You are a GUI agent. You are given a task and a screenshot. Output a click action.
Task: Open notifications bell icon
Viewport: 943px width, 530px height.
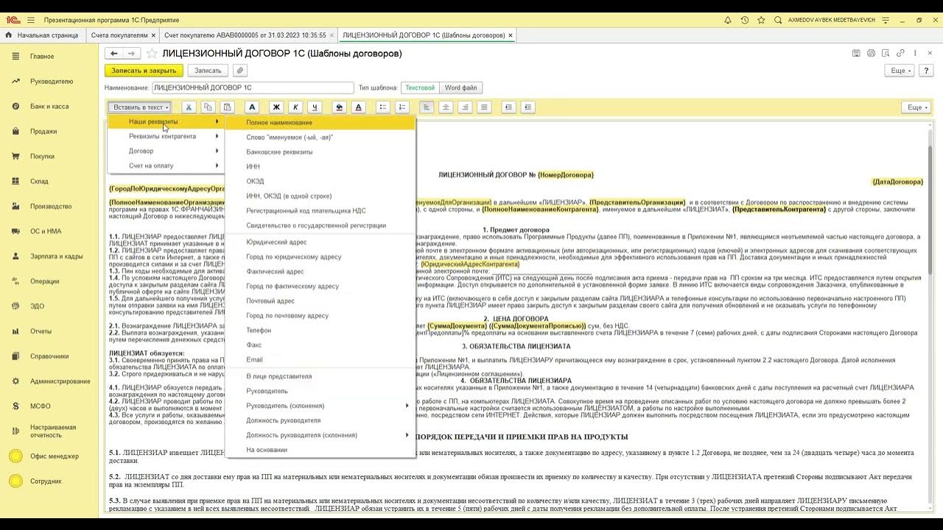click(x=728, y=20)
